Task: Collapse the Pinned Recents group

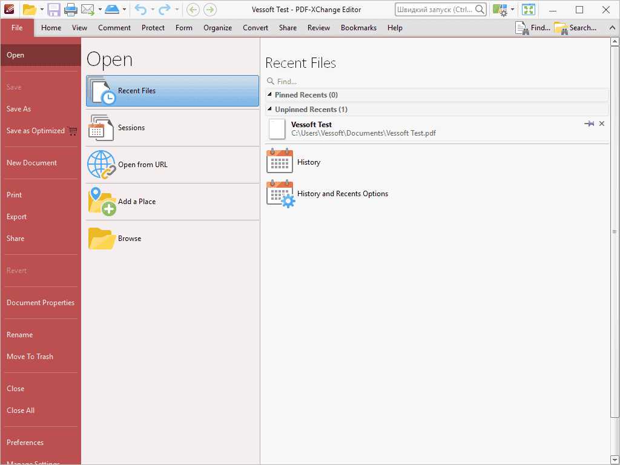Action: tap(269, 94)
